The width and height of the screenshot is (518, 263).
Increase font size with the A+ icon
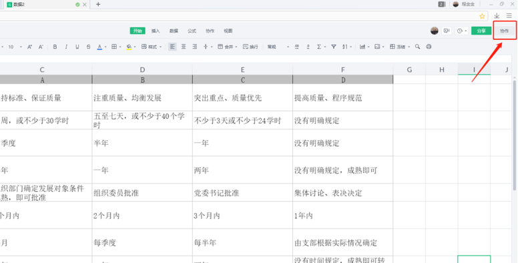[30, 47]
